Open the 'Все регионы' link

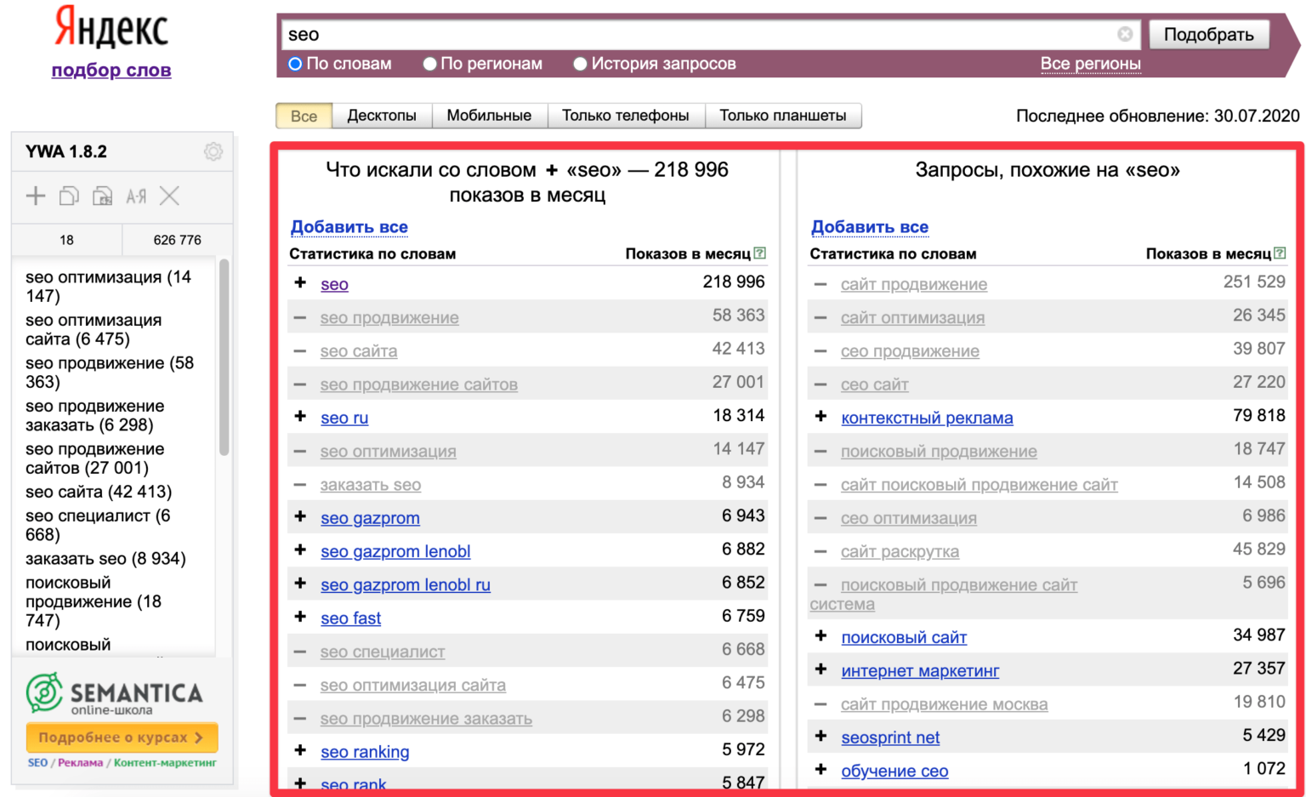coord(1091,64)
